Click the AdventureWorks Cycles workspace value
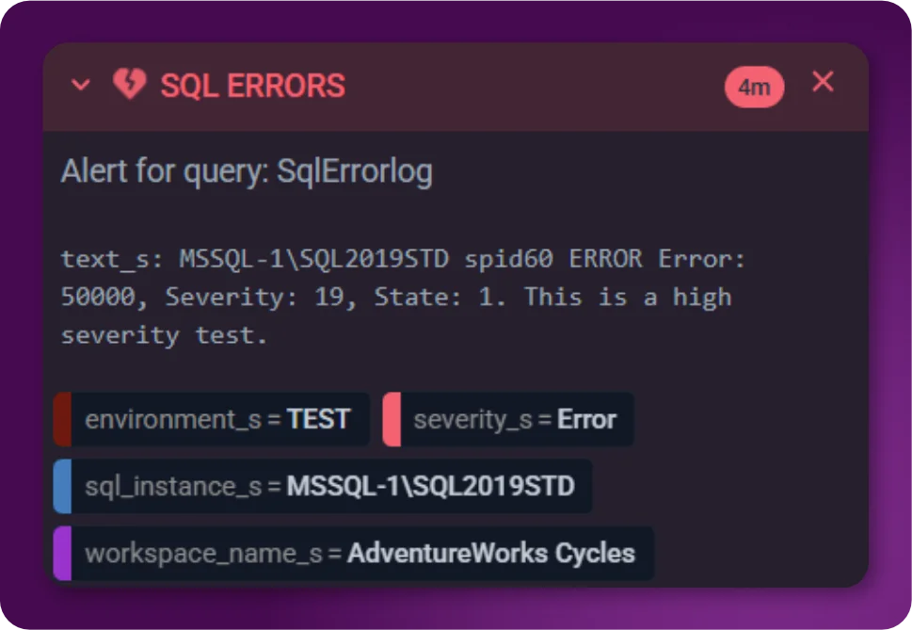Image resolution: width=912 pixels, height=630 pixels. coord(490,553)
